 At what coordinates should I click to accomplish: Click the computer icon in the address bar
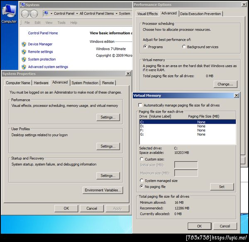[x=46, y=13]
